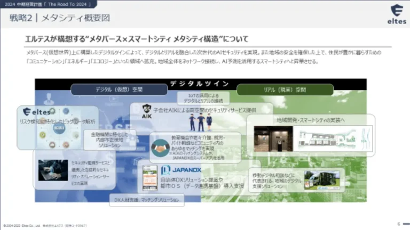Click the smartphone app screenshot image
410x230 pixels.
tap(150, 178)
